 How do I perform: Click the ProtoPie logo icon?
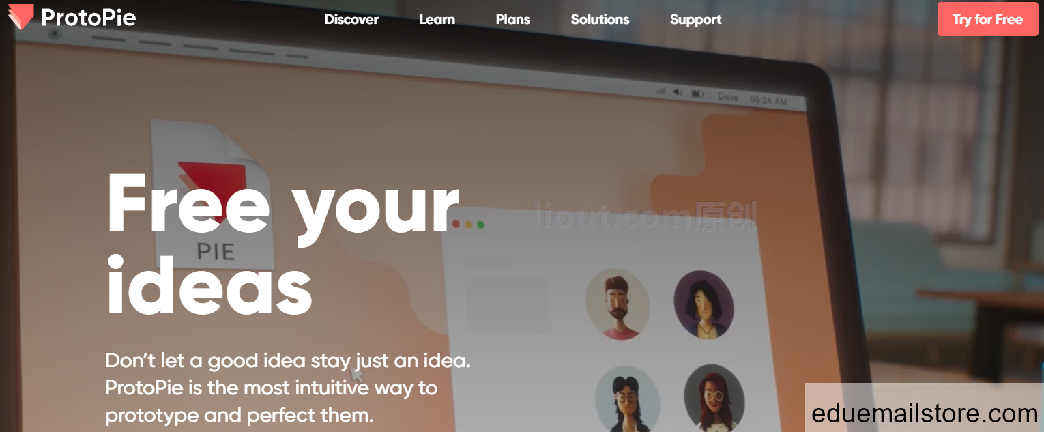pyautogui.click(x=20, y=17)
